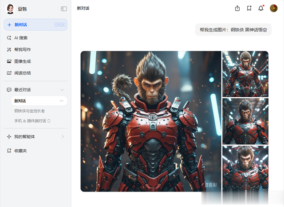Collapse the sidebar panel icon
The image size is (284, 207).
[x=64, y=9]
